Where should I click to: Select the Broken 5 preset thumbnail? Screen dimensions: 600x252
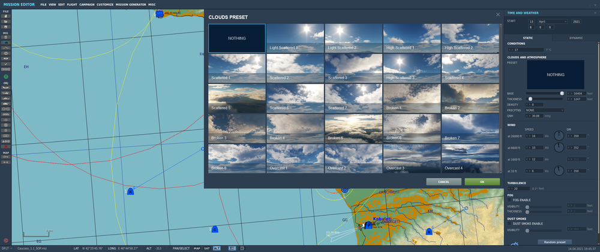(353, 128)
